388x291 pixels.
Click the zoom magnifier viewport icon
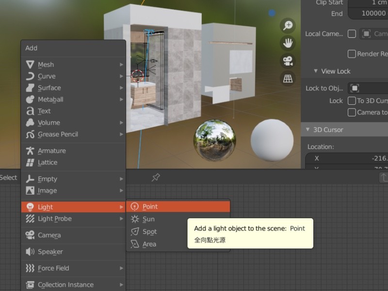(x=288, y=26)
